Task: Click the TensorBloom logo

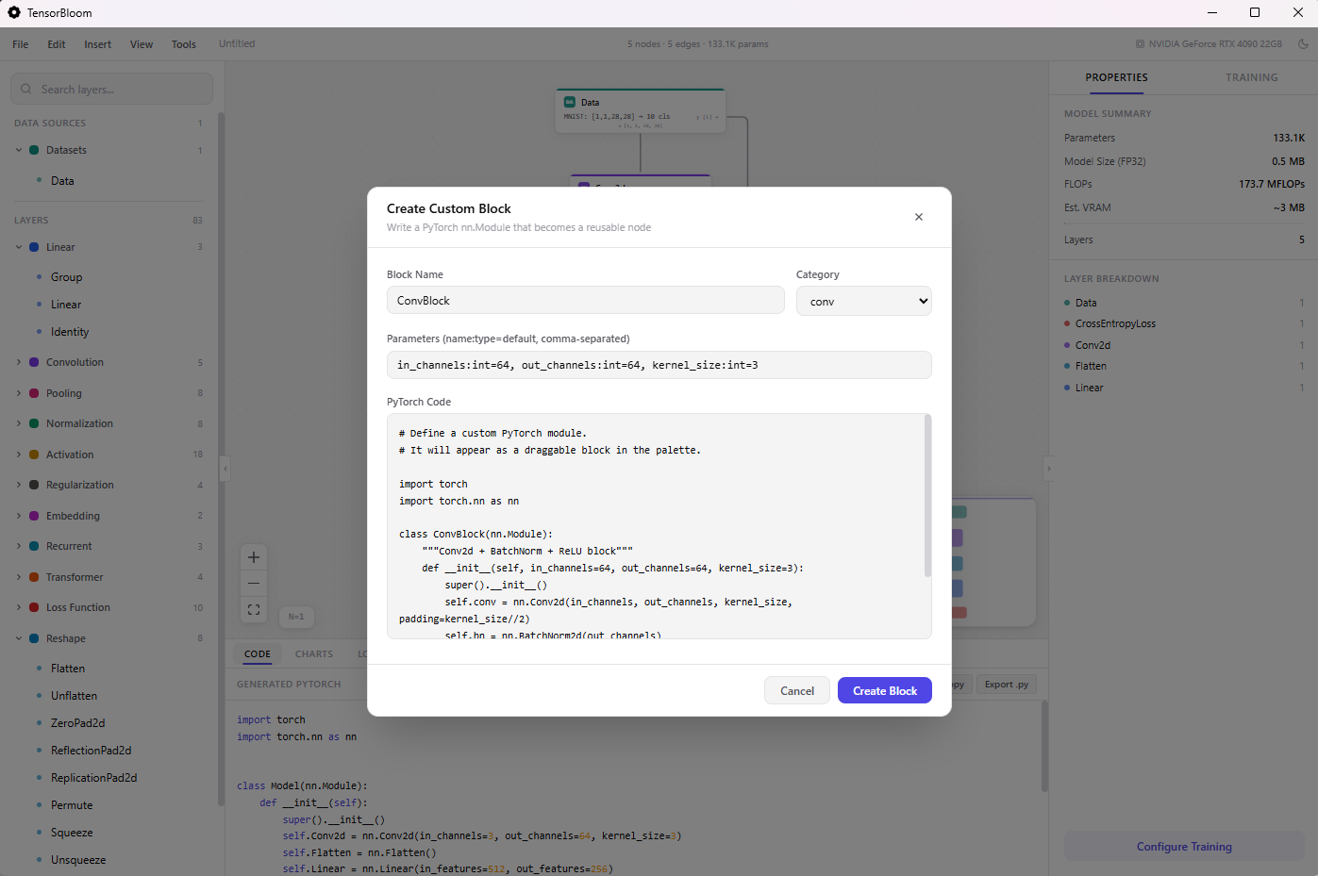Action: click(x=14, y=12)
